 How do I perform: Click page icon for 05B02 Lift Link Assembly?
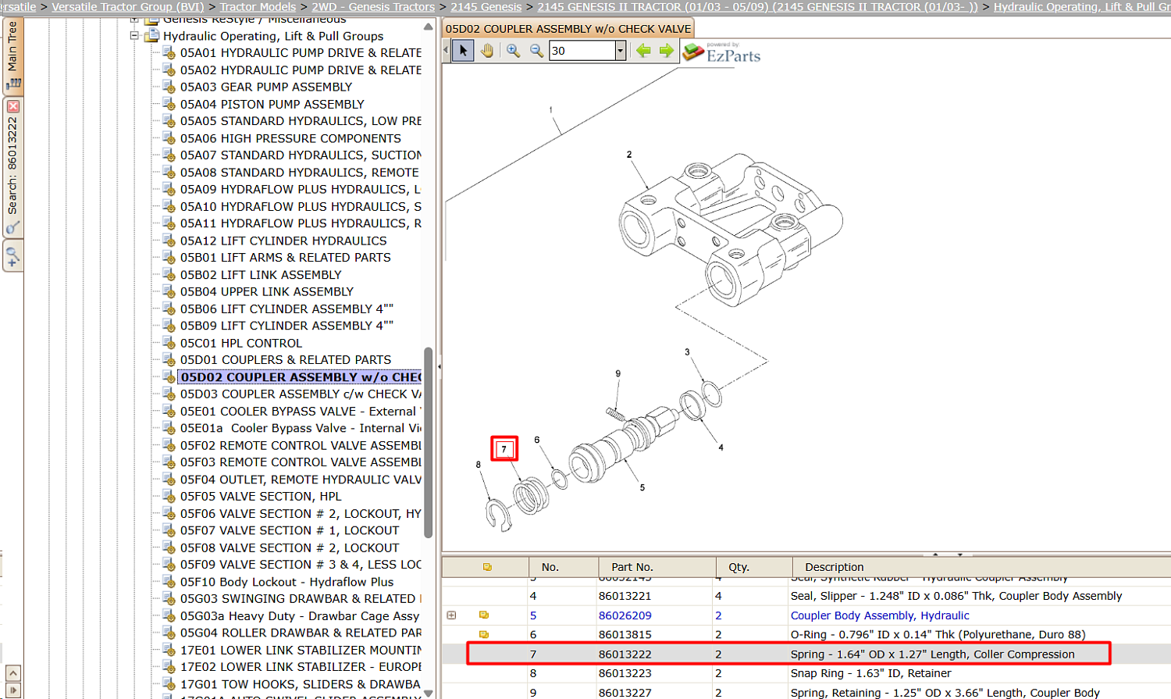tap(168, 275)
